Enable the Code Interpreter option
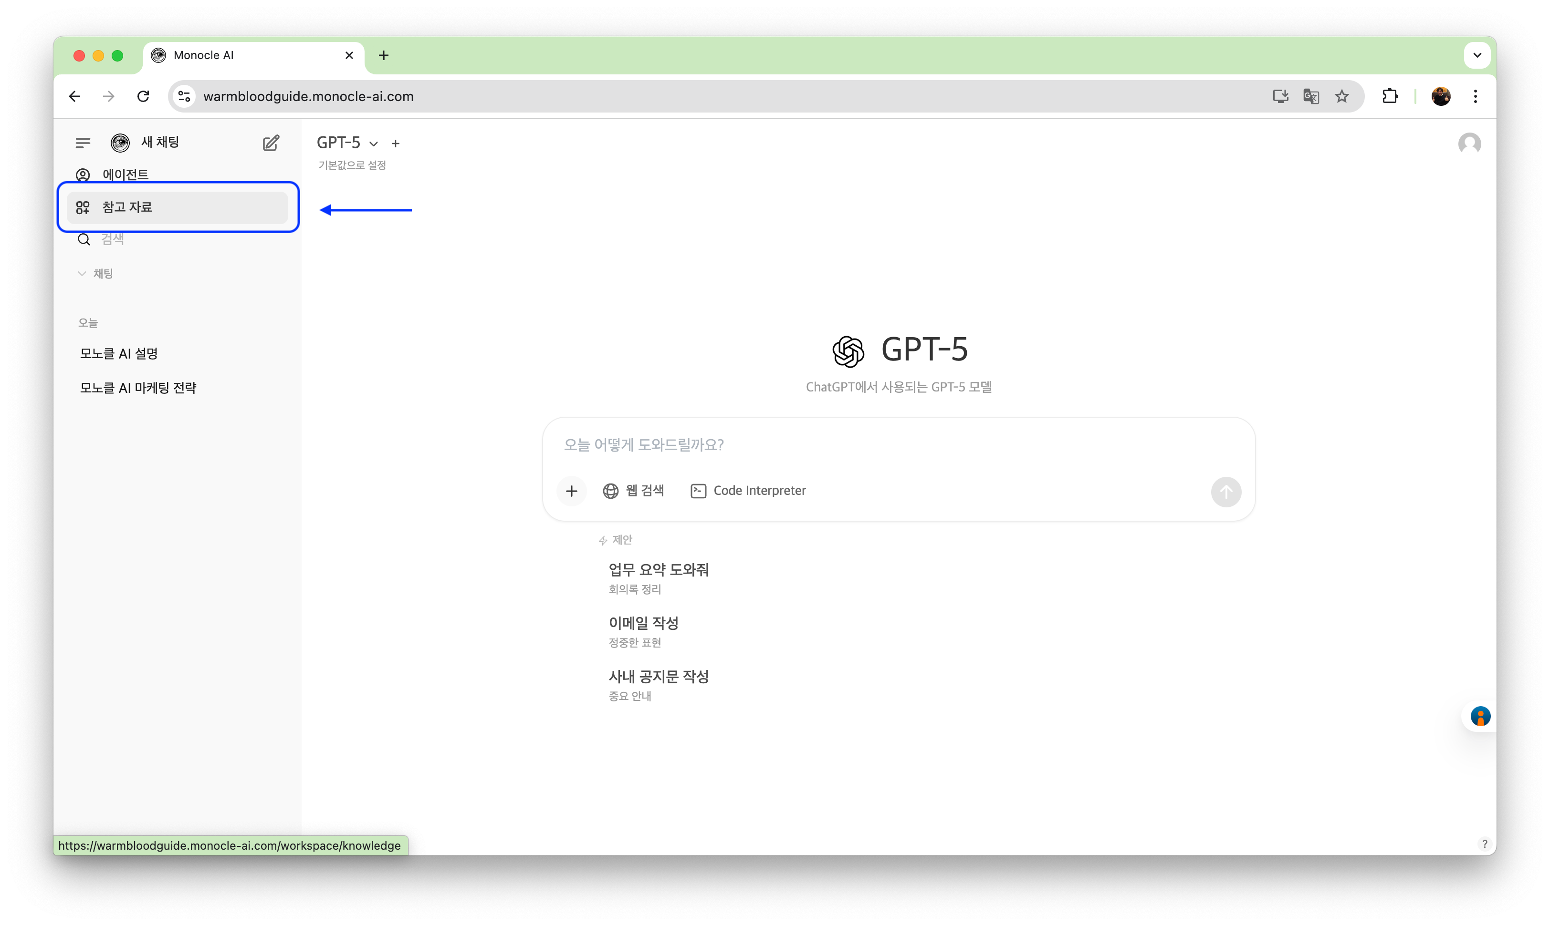The width and height of the screenshot is (1550, 926). (748, 491)
